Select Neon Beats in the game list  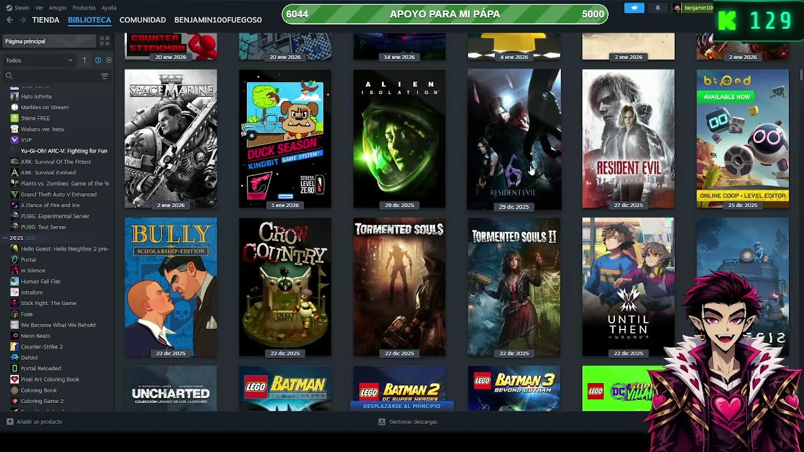(35, 336)
